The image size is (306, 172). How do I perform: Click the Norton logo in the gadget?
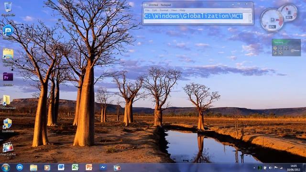(295, 51)
